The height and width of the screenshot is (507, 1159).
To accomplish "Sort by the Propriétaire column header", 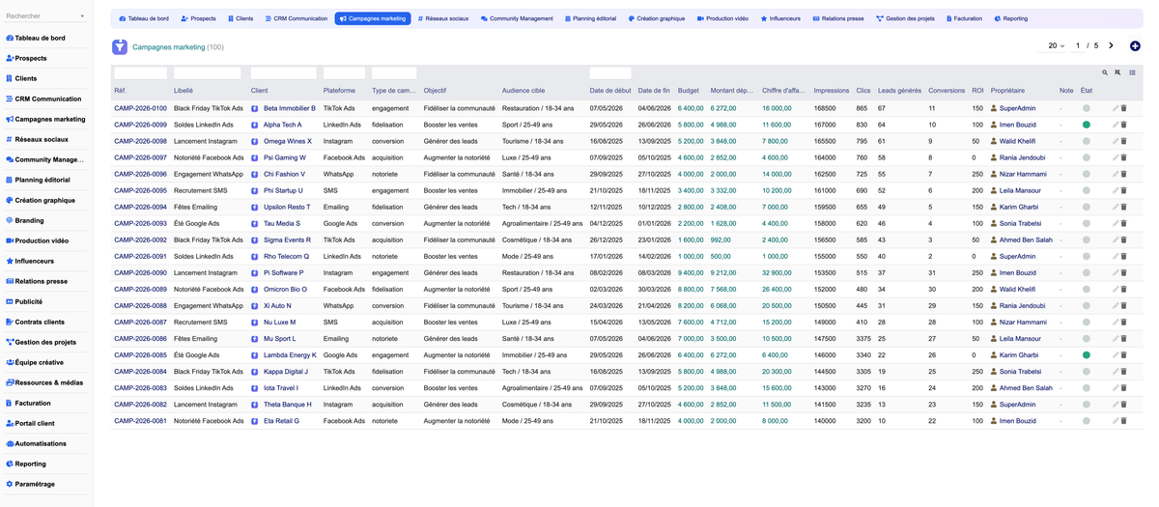I will pyautogui.click(x=1007, y=91).
